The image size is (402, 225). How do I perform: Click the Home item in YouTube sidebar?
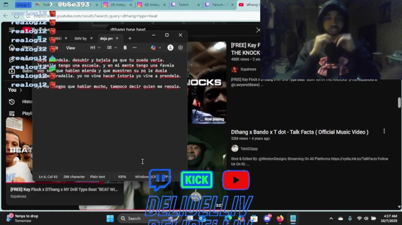(x=20, y=47)
